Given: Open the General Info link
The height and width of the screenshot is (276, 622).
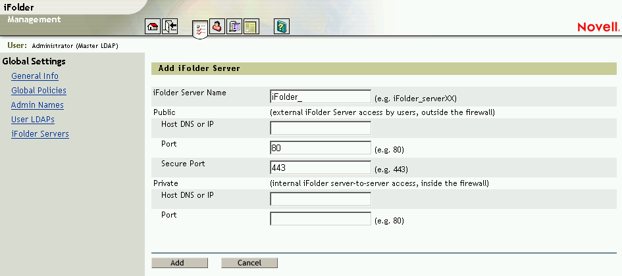Looking at the screenshot, I should (x=35, y=76).
